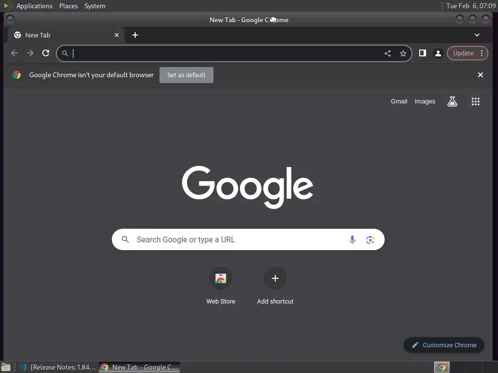Viewport: 498px width, 373px height.
Task: Switch to New Tab - Google Chrome taskbar item
Action: point(140,367)
